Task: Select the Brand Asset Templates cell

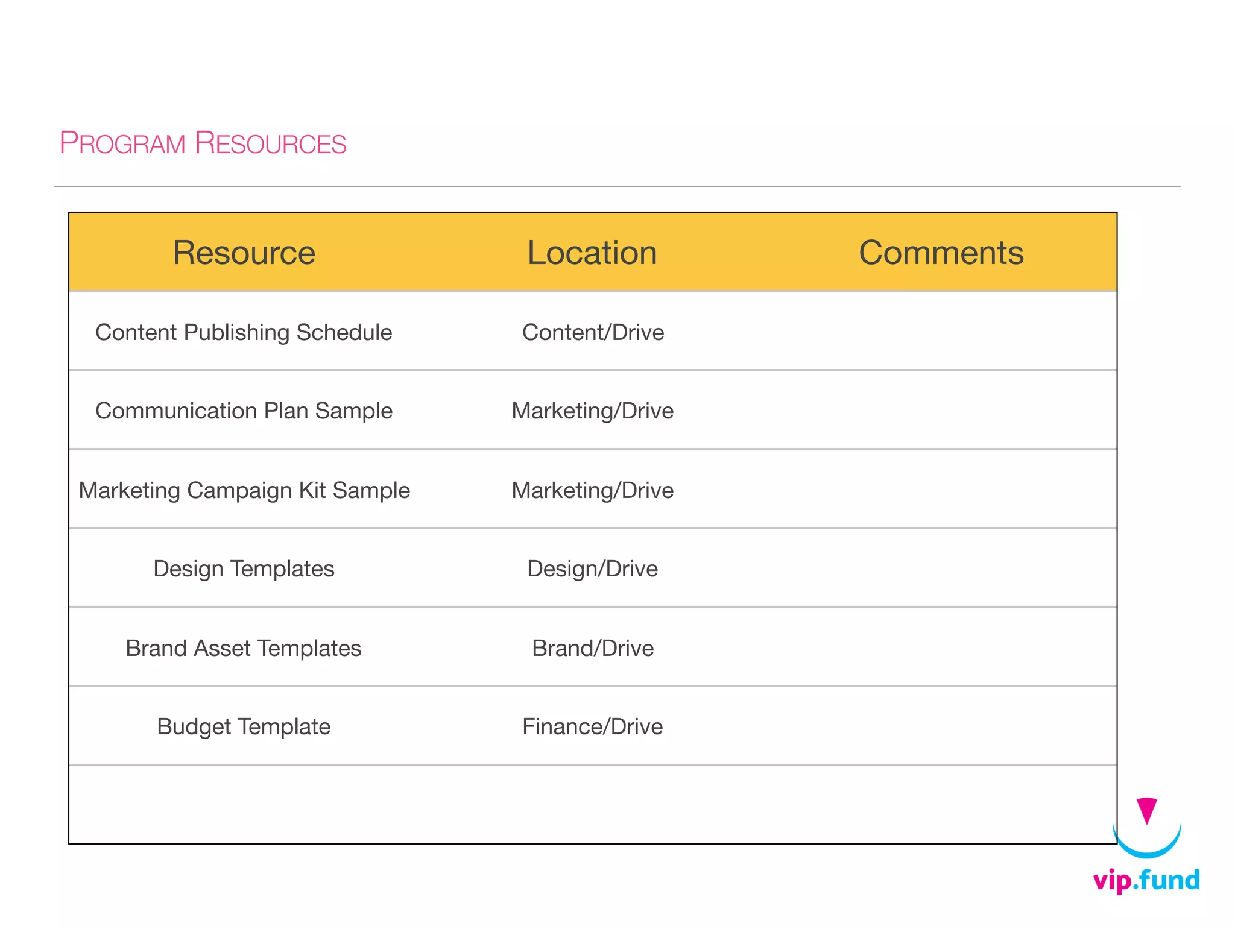Action: (244, 648)
